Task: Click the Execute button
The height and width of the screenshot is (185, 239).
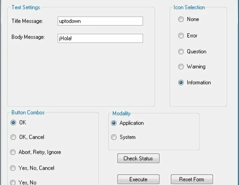Action: pos(138,179)
